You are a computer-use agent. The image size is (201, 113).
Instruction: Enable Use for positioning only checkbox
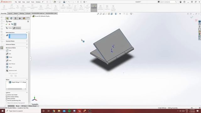6,100
